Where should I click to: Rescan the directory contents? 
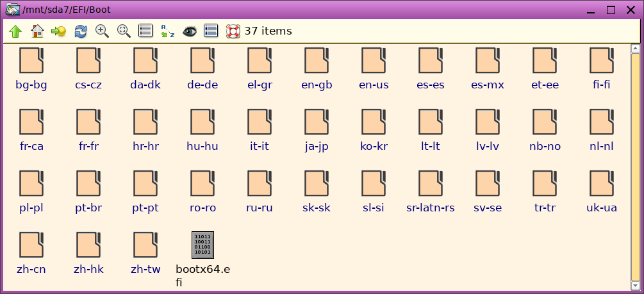(x=81, y=31)
